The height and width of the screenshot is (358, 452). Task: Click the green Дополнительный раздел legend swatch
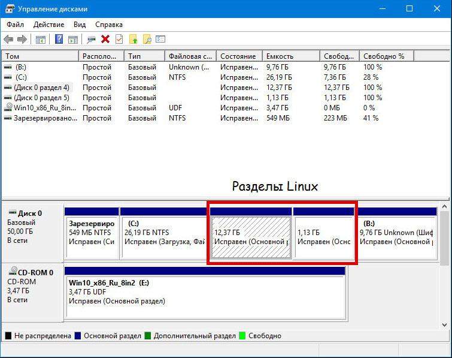148,335
